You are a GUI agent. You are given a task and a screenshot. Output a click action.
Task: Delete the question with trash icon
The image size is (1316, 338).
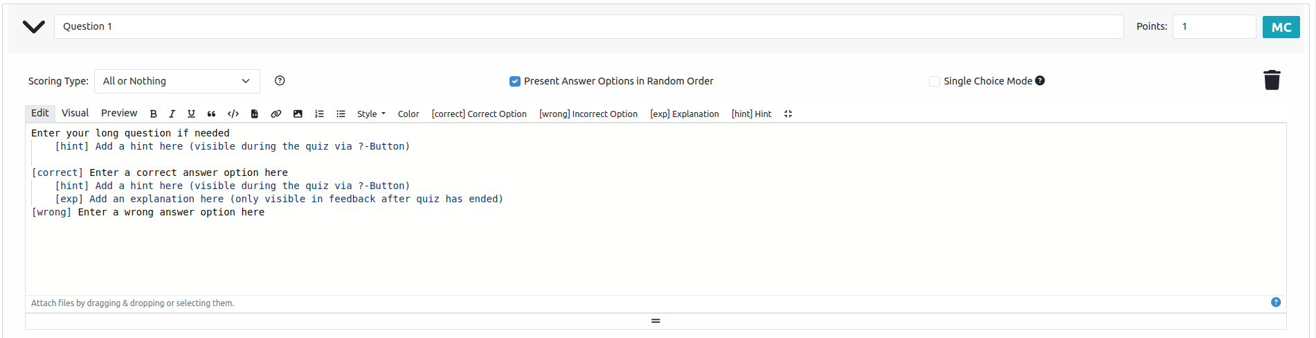point(1272,80)
